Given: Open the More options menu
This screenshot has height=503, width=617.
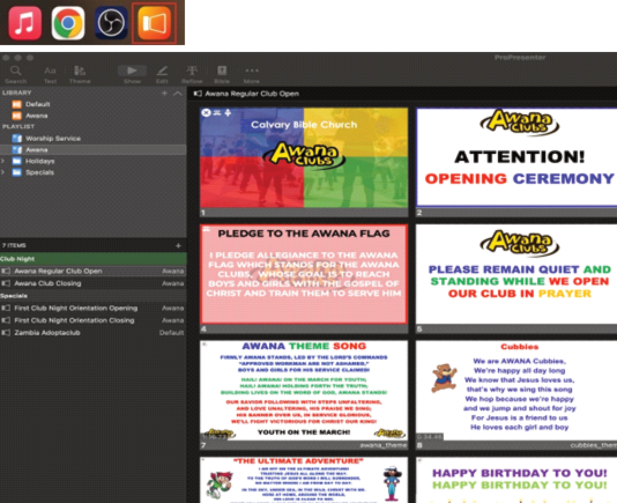Looking at the screenshot, I should point(252,75).
